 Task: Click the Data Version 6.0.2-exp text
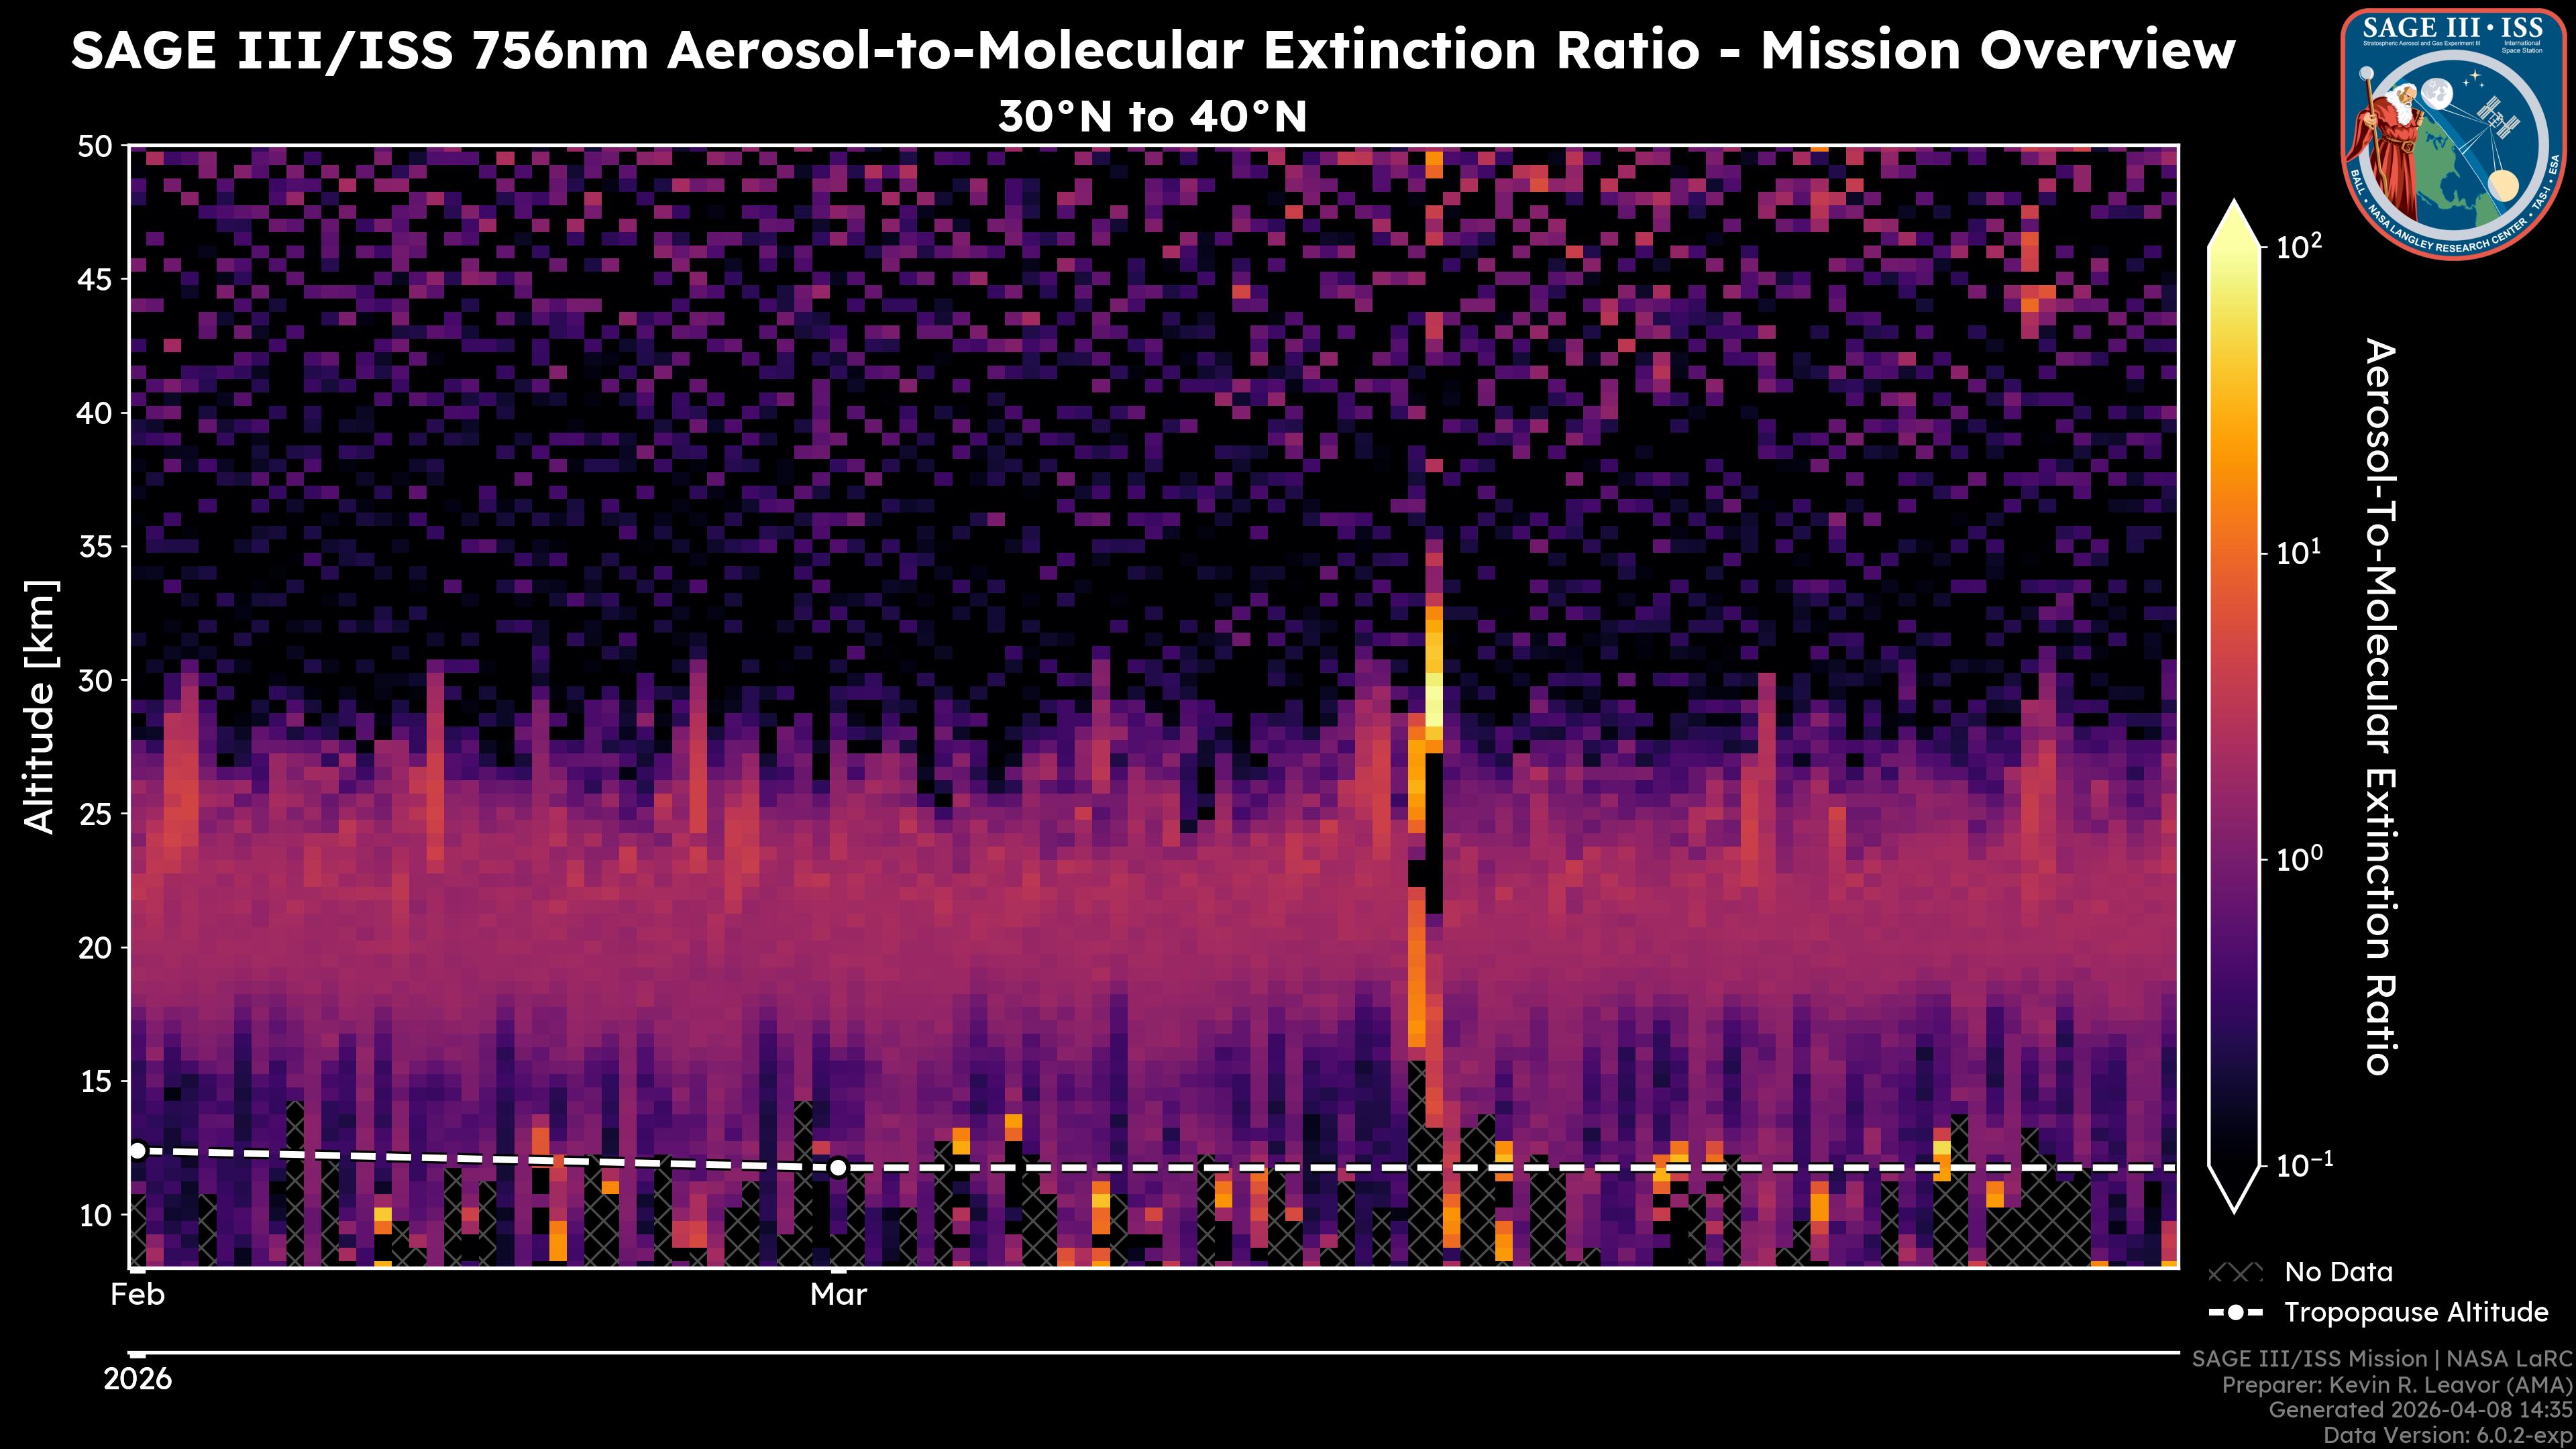tap(2448, 1436)
